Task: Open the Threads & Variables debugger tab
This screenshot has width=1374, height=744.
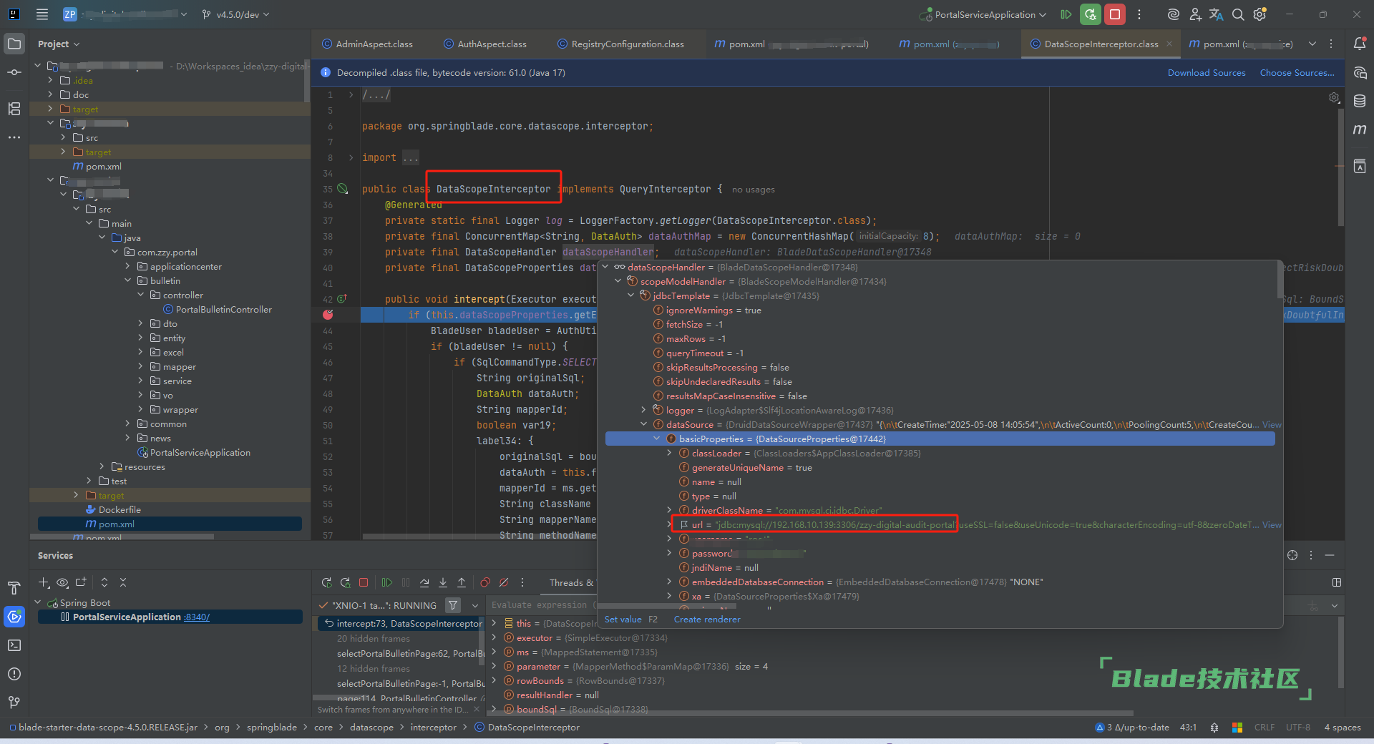Action: click(x=570, y=582)
